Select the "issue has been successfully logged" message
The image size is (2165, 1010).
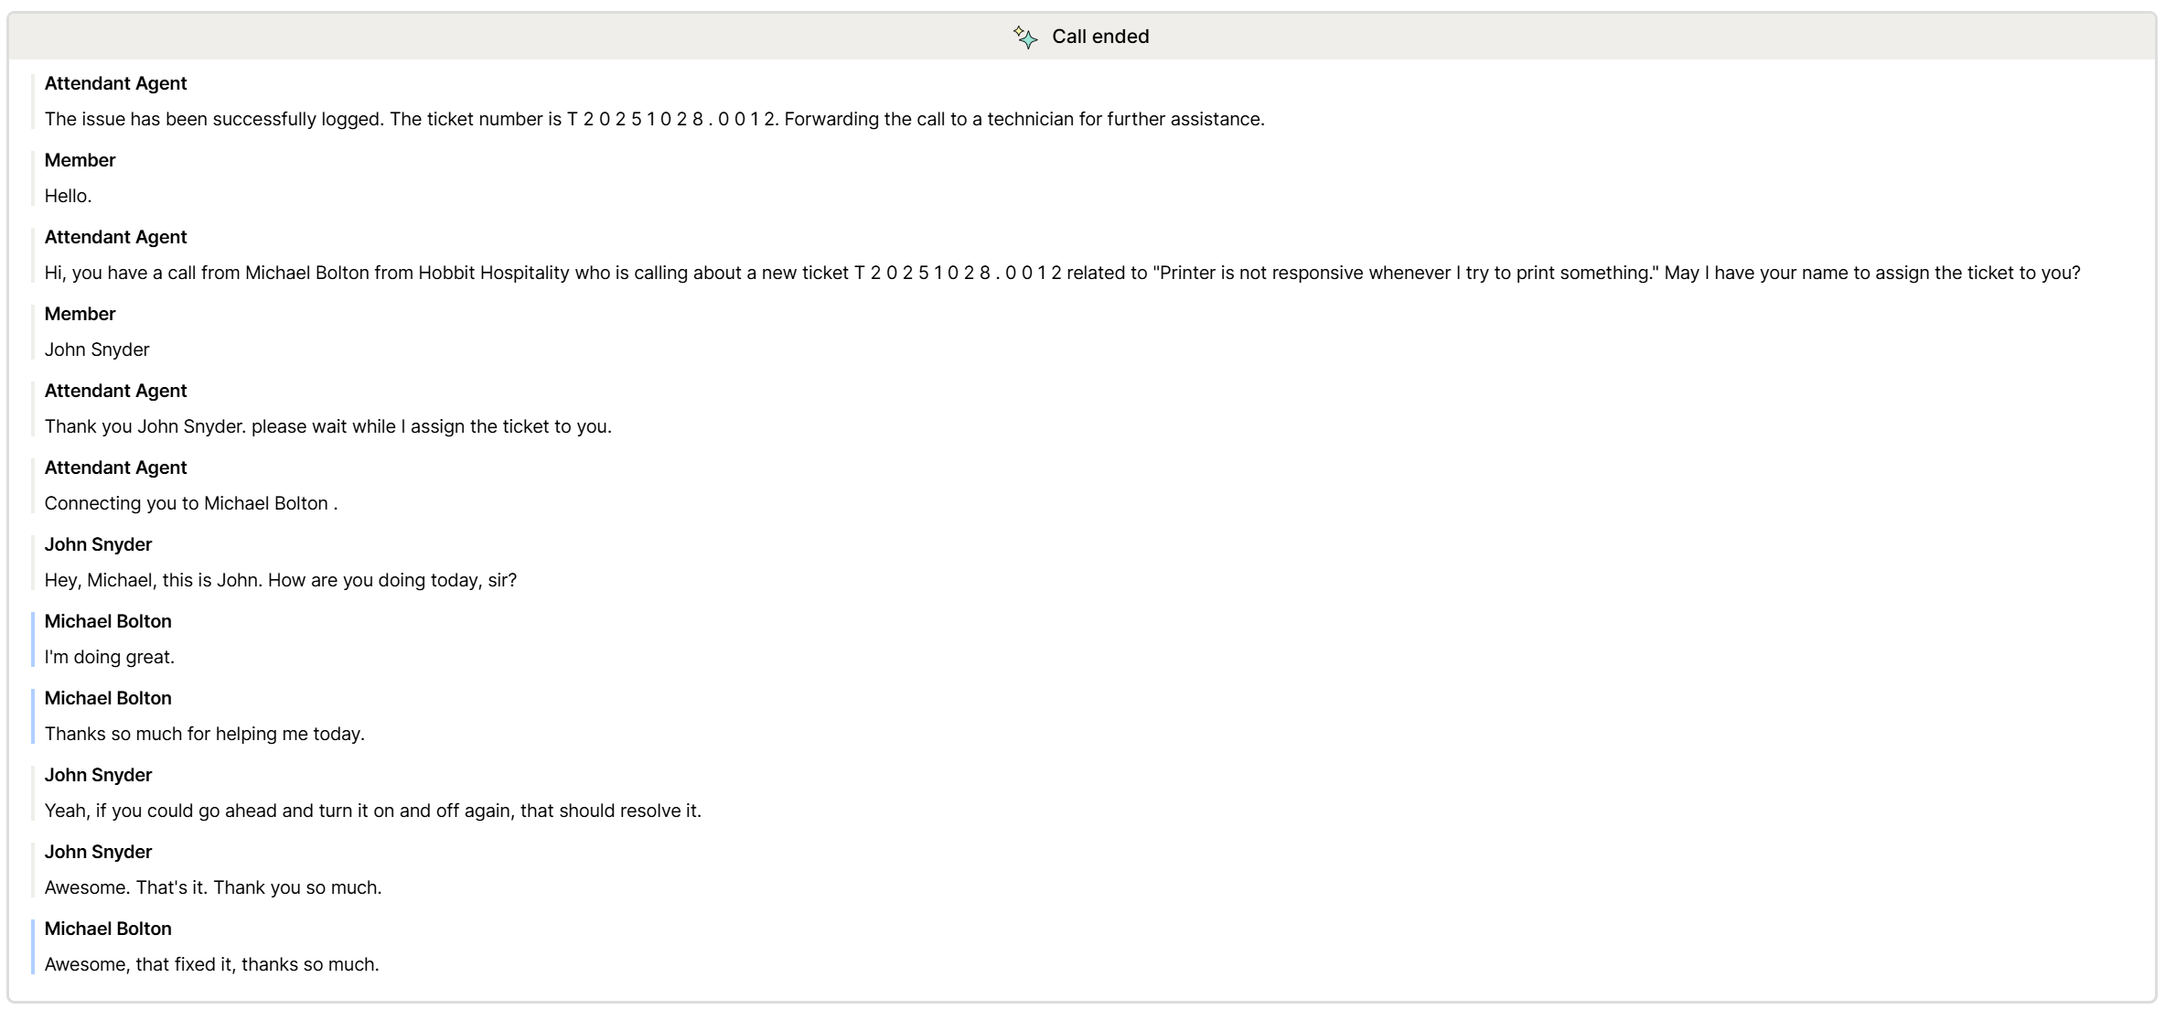pos(654,119)
